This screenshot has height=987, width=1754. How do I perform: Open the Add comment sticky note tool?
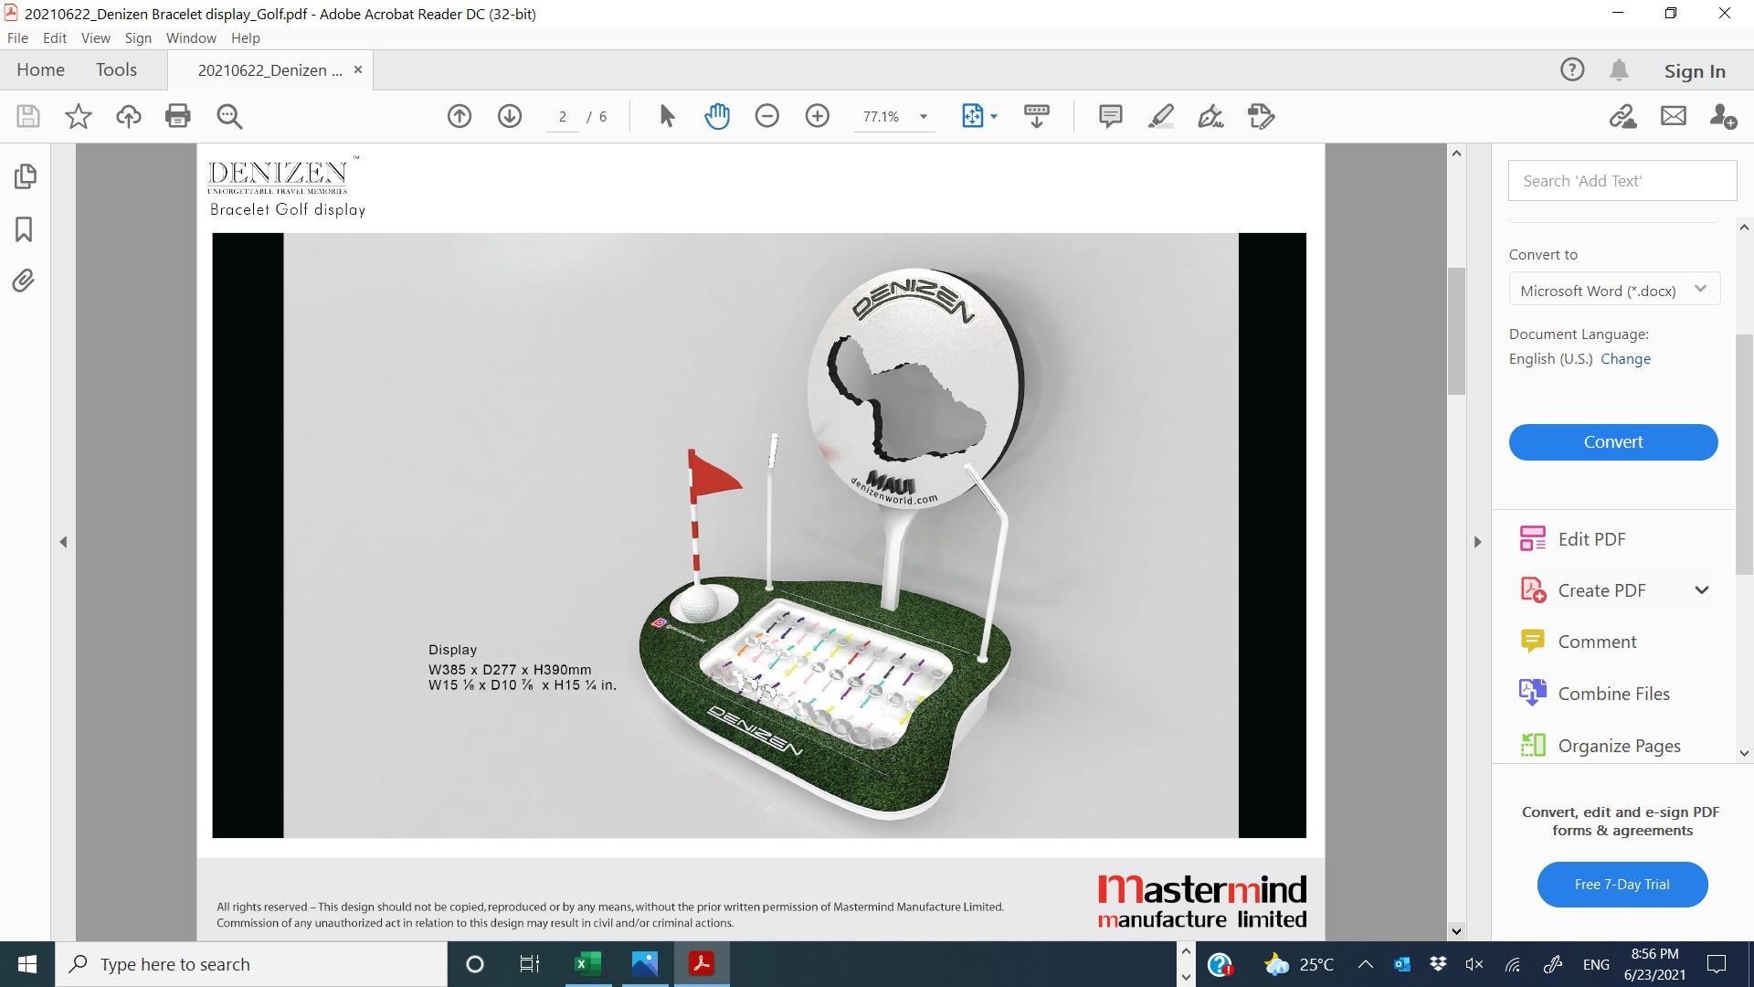1110,116
